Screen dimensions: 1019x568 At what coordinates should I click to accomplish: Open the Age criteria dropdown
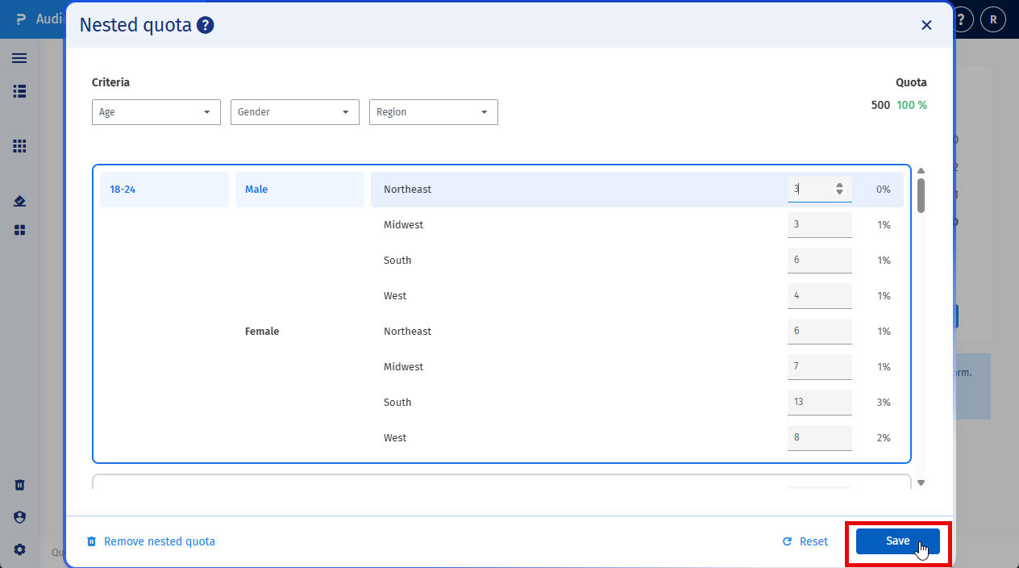coord(156,112)
